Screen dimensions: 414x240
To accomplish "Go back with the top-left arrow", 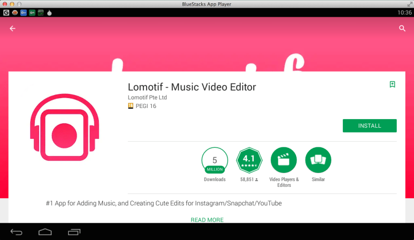I will pyautogui.click(x=13, y=28).
